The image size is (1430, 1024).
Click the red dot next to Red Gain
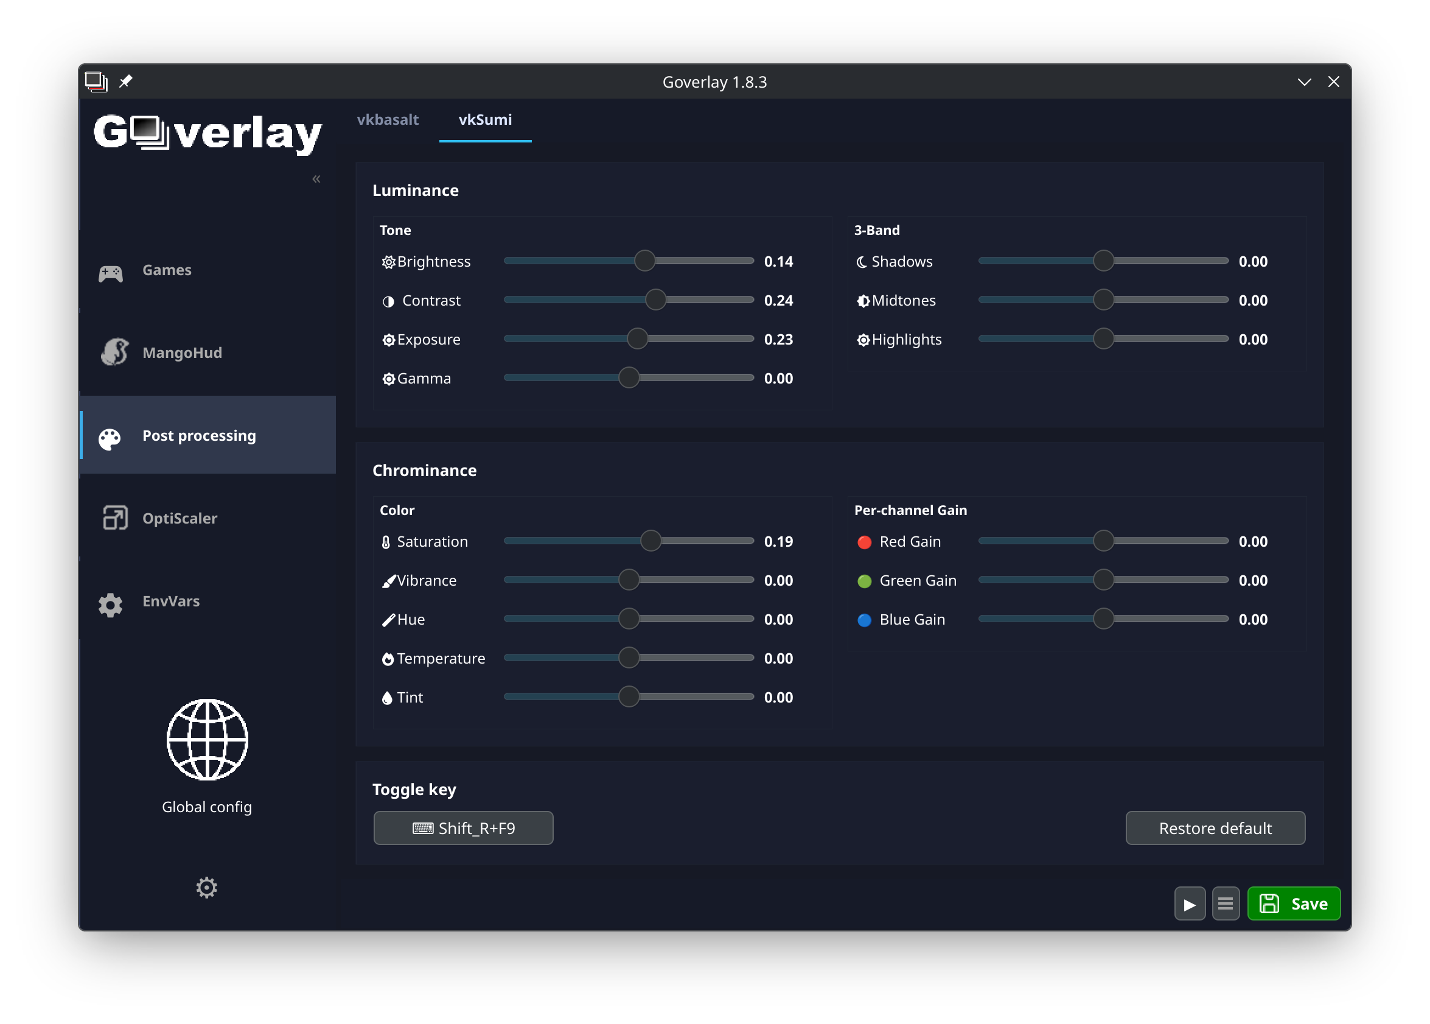[x=864, y=542]
